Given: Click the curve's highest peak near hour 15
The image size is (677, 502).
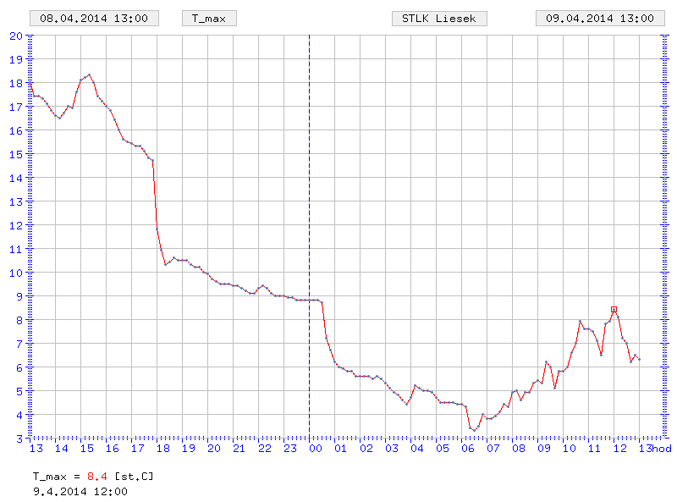Looking at the screenshot, I should [89, 74].
